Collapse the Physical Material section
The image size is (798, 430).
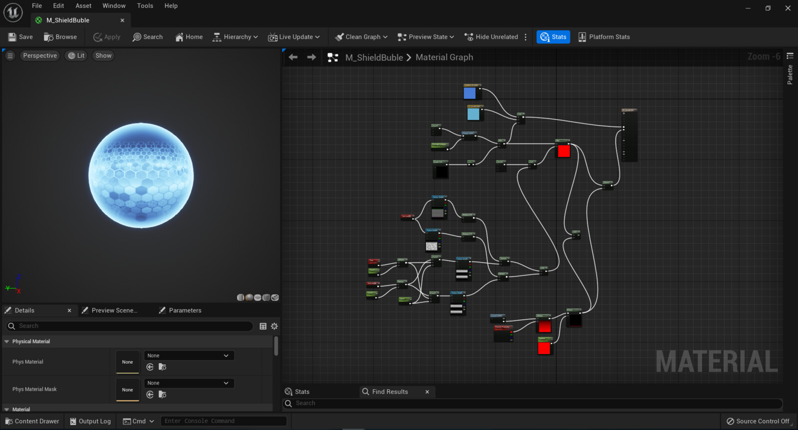coord(7,342)
